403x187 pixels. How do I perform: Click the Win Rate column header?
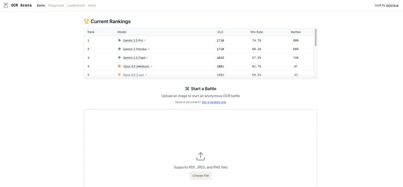256,32
